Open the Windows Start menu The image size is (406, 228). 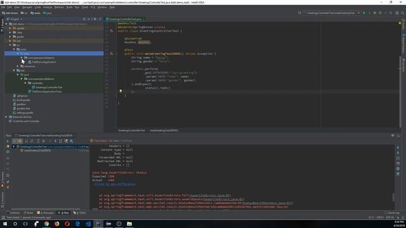[x=5, y=224]
